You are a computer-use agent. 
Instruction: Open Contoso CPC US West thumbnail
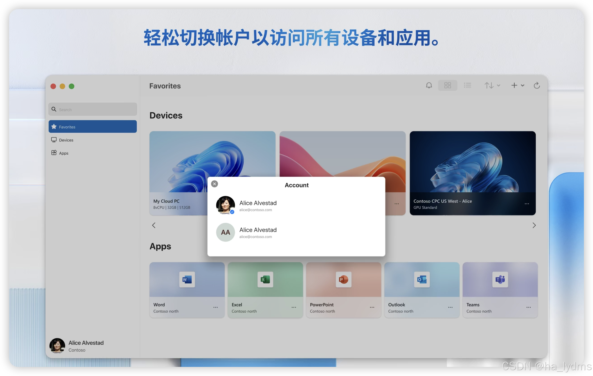[472, 162]
